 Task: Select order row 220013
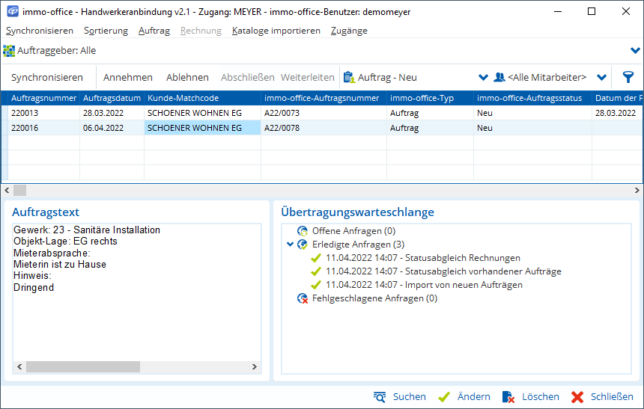(x=44, y=113)
